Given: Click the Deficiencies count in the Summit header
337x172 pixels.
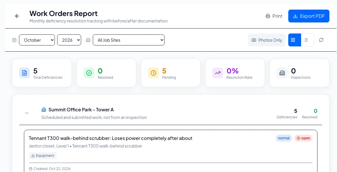Looking at the screenshot, I should pyautogui.click(x=296, y=111).
